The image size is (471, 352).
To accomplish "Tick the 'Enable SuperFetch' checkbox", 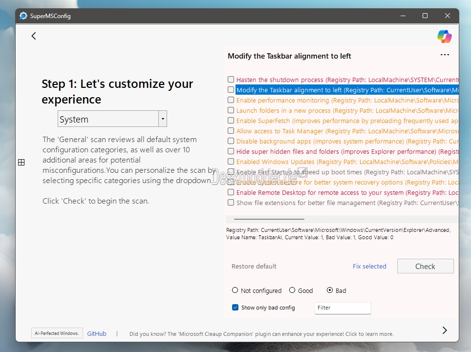I will tap(231, 120).
